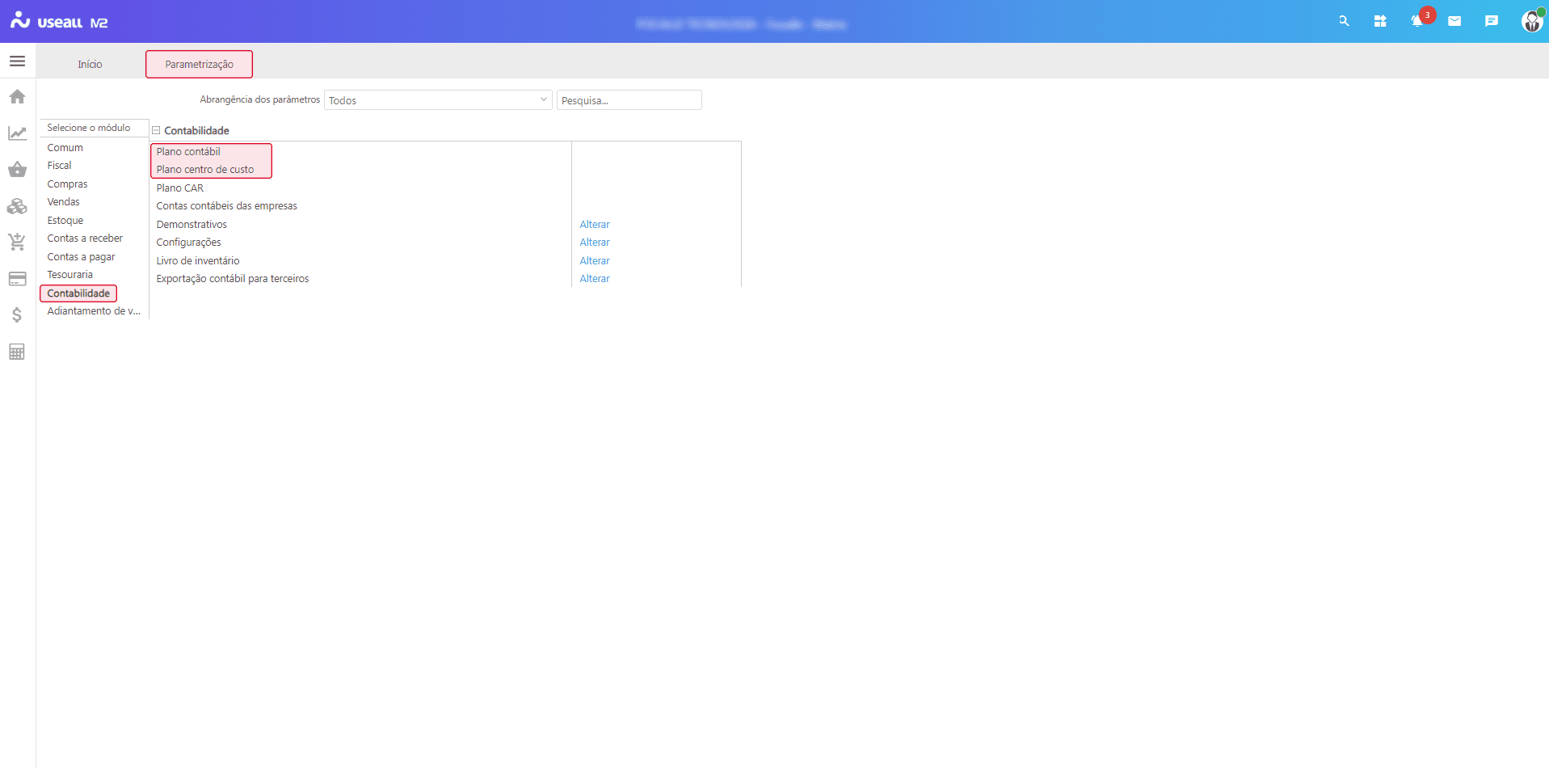
Task: Click the home icon in the left sidebar
Action: (17, 97)
